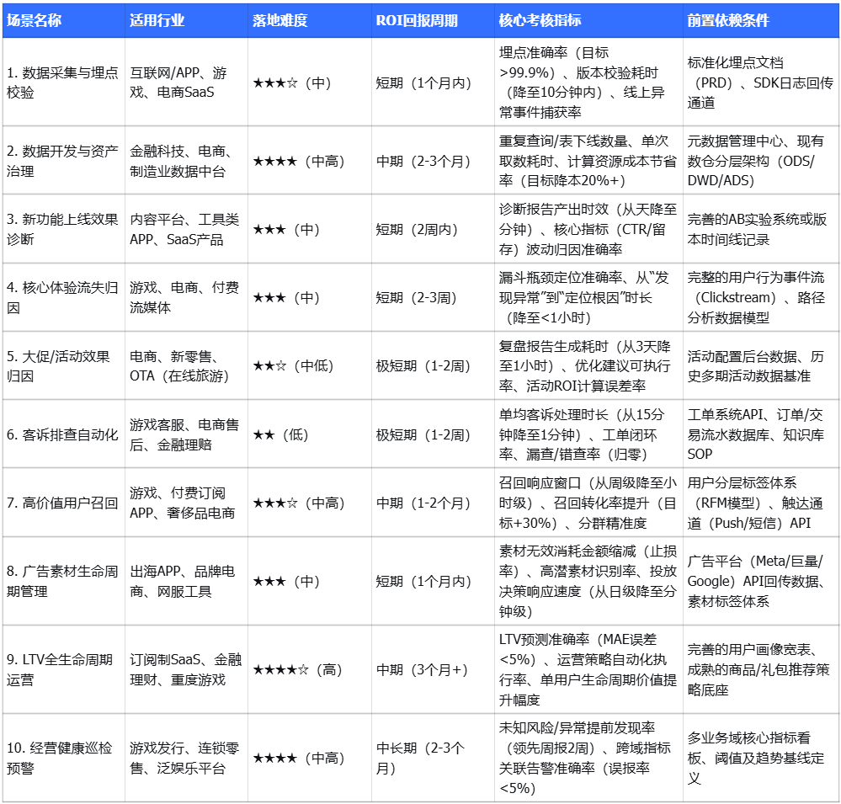Select cell 9. LTV全生命周期运营
The height and width of the screenshot is (804, 841).
point(64,669)
